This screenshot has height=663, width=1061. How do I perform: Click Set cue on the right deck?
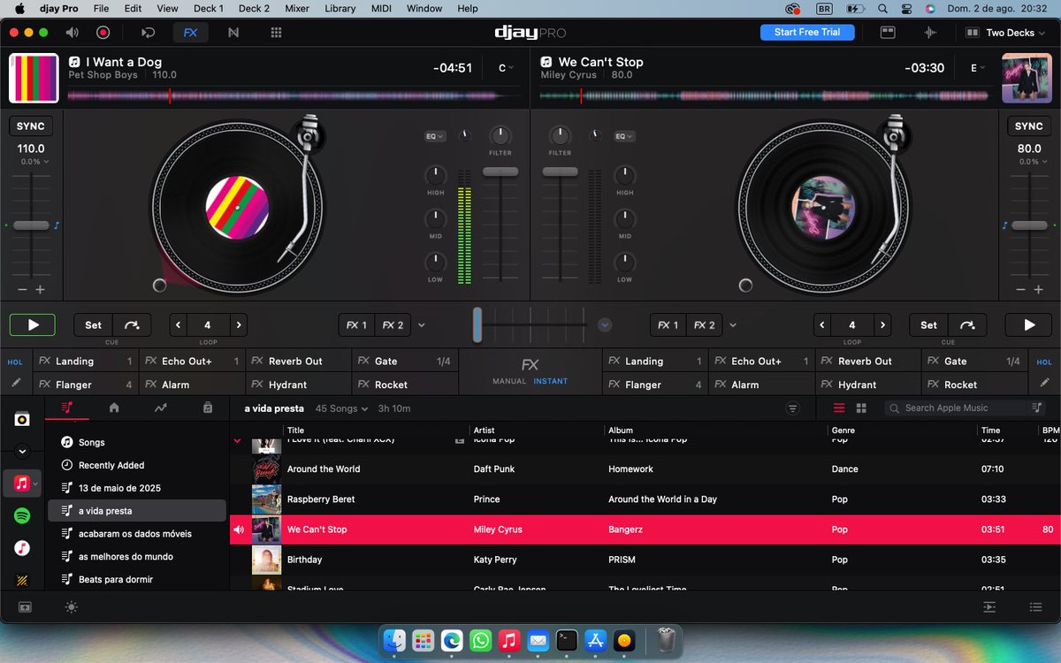click(x=928, y=325)
